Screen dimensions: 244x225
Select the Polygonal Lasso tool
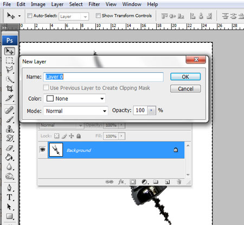pos(9,69)
